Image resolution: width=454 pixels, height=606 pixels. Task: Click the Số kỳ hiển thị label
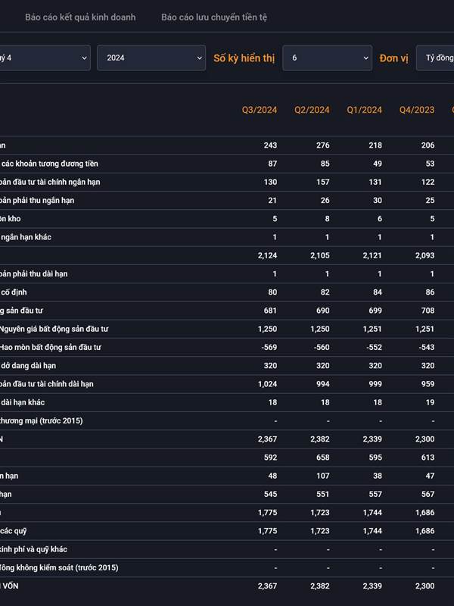tap(244, 58)
